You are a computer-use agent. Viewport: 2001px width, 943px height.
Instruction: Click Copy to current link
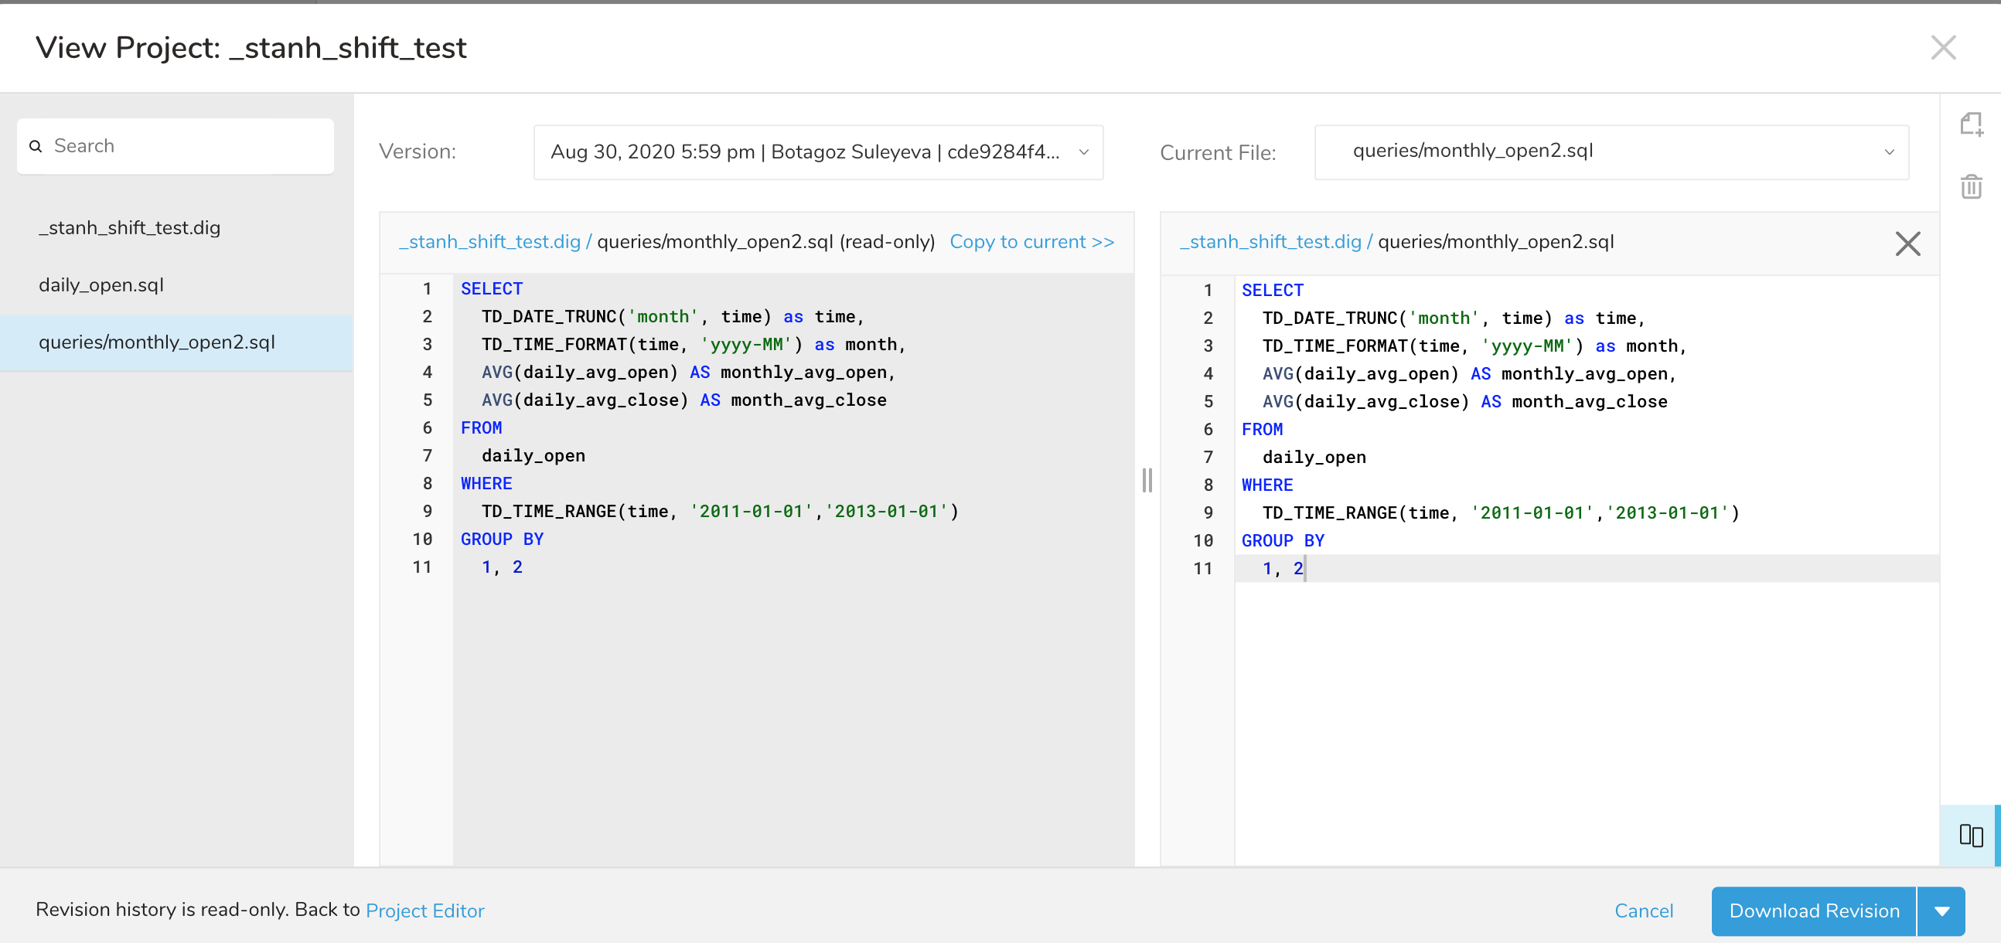1031,243
